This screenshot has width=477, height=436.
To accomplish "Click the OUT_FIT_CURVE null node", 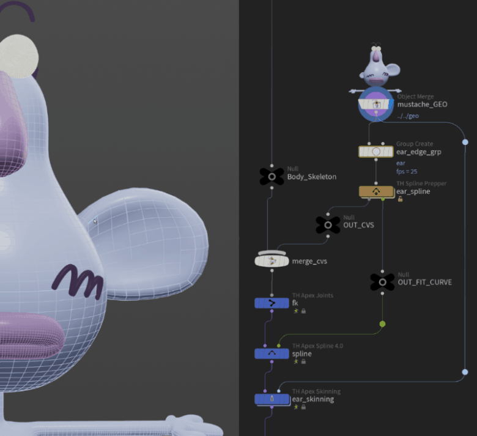I will click(382, 282).
